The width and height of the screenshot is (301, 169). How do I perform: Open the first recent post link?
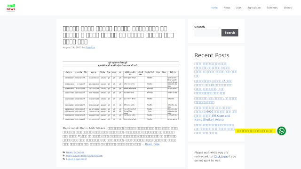click(215, 70)
